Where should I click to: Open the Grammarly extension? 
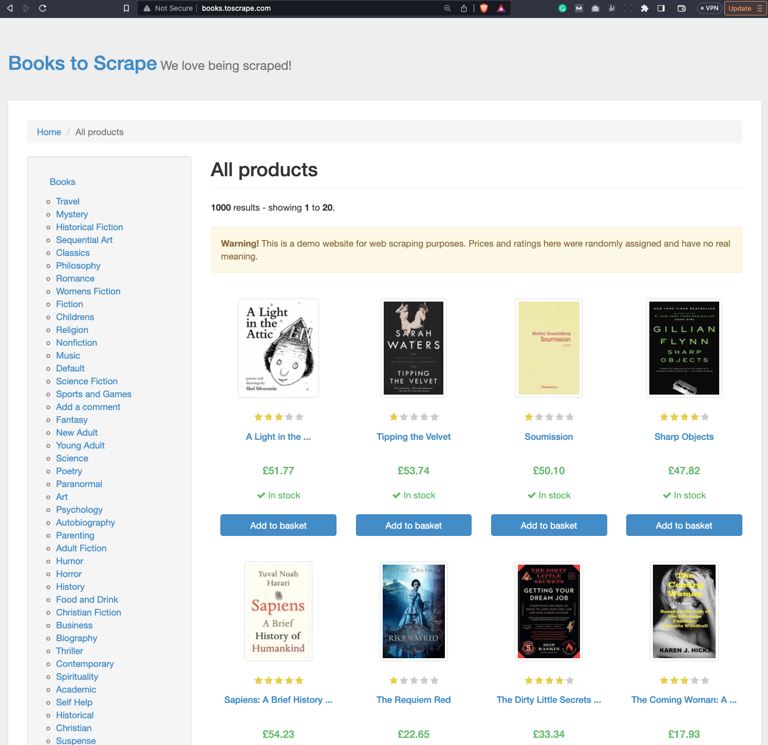pos(563,8)
